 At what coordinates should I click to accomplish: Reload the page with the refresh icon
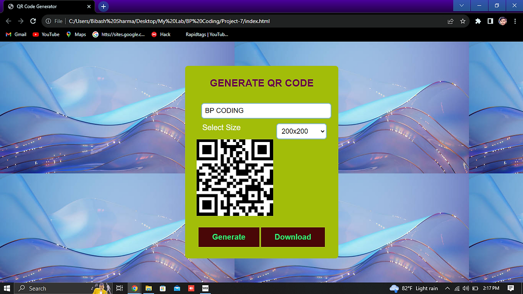tap(33, 21)
